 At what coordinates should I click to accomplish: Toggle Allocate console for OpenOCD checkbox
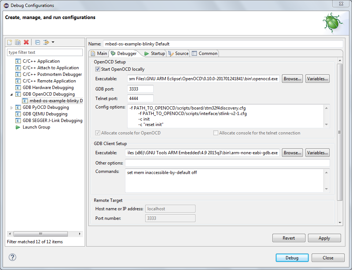point(98,133)
